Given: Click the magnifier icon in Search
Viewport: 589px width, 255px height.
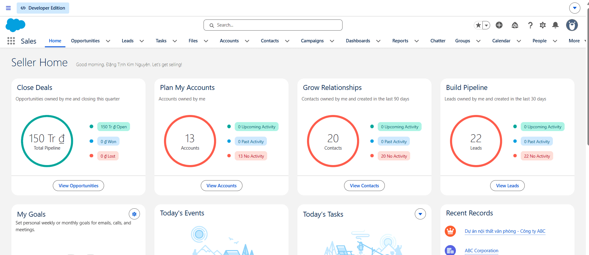Looking at the screenshot, I should click(x=212, y=25).
